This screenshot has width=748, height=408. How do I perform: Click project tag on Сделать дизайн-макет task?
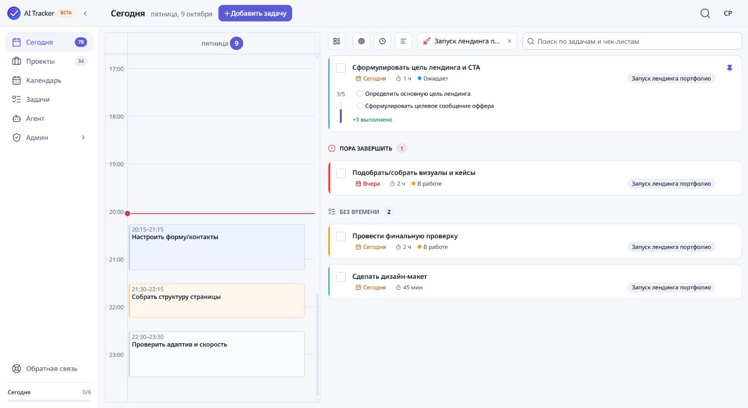671,287
